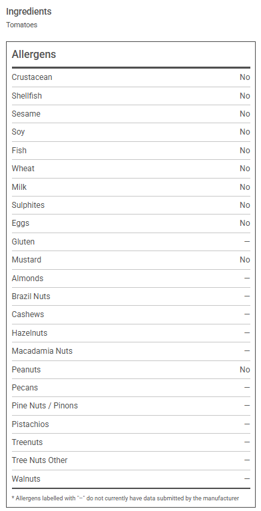This screenshot has height=511, width=261.
Task: Click the Ingredients heading
Action: coord(29,11)
